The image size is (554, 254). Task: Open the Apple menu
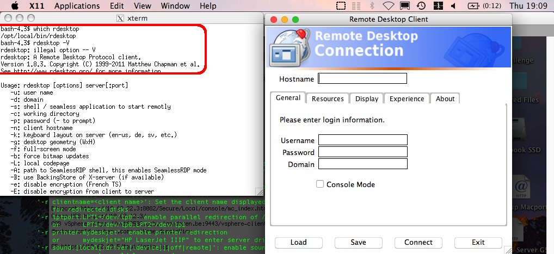click(x=14, y=5)
